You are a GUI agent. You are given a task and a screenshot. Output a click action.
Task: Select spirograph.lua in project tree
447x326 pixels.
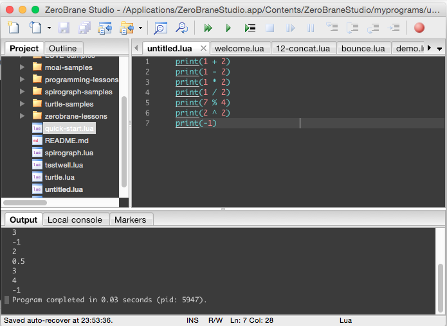(69, 153)
